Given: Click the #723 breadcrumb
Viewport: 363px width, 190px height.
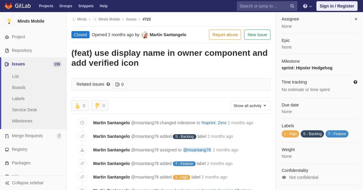Looking at the screenshot, I should [x=147, y=19].
